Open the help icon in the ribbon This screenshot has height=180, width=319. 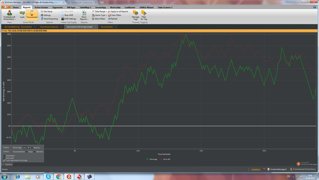(x=315, y=7)
